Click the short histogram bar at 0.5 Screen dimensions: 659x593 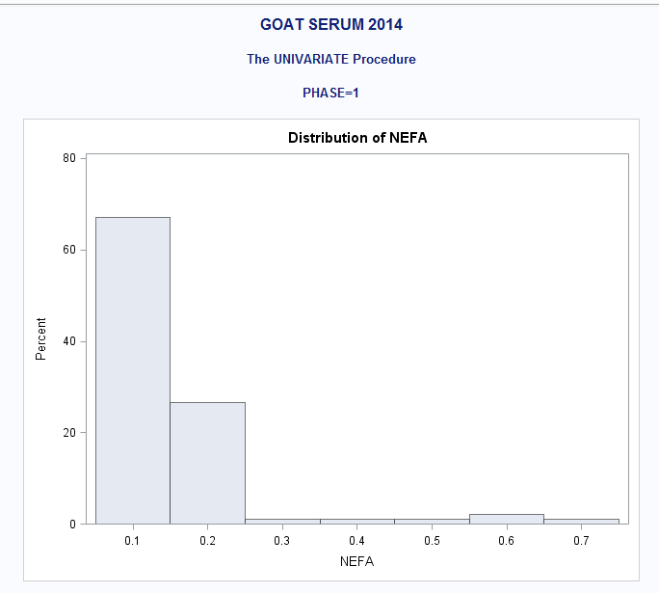click(x=432, y=522)
